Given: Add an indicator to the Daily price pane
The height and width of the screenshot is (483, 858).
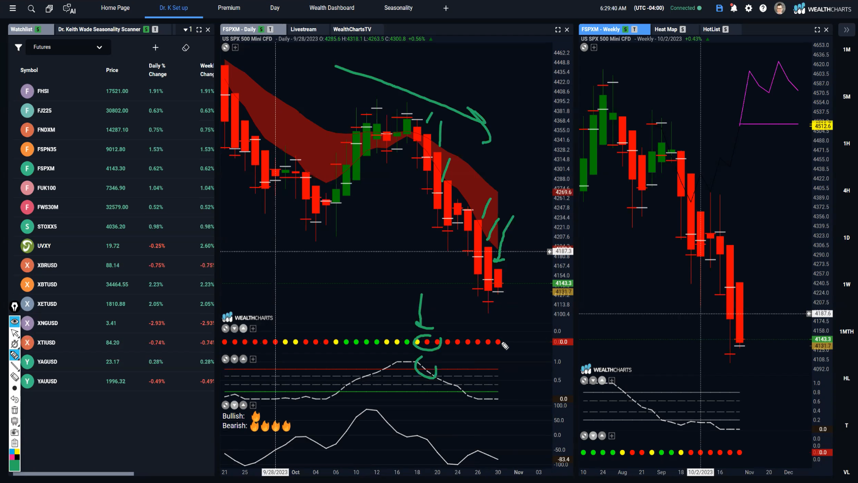Looking at the screenshot, I should (x=236, y=47).
